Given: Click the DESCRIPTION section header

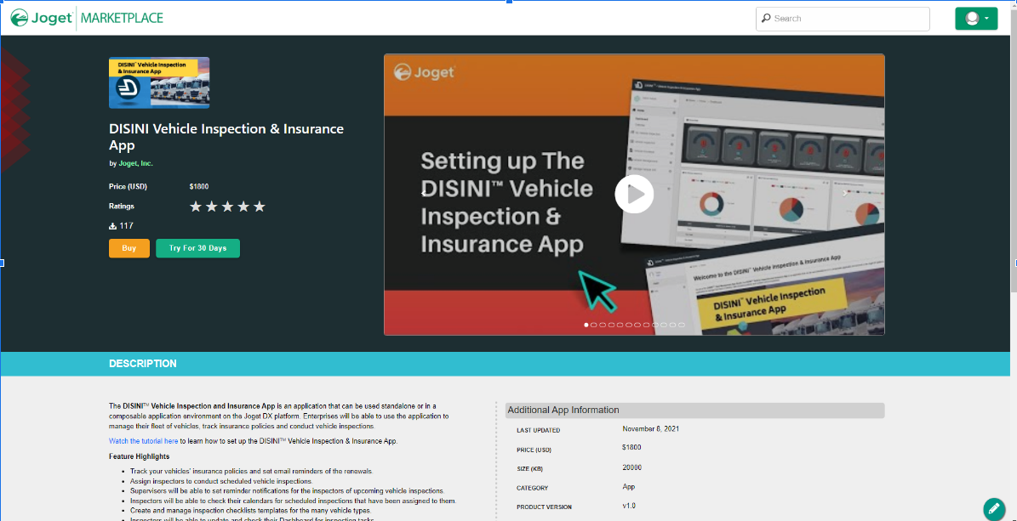Looking at the screenshot, I should pyautogui.click(x=143, y=364).
